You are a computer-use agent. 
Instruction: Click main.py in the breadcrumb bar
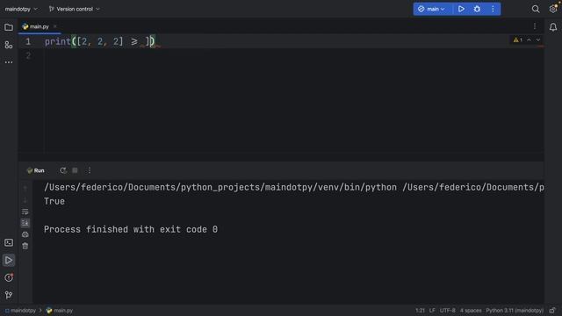pos(60,311)
